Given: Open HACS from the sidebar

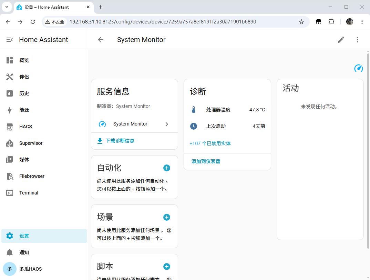Looking at the screenshot, I should tap(44, 127).
